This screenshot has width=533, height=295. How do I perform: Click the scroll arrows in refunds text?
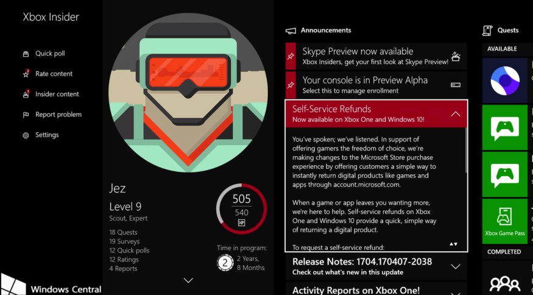tap(453, 244)
